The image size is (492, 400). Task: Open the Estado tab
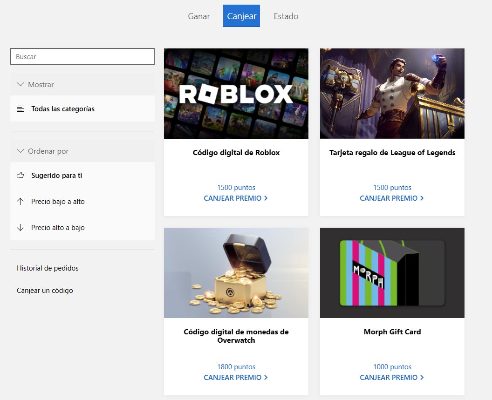point(286,16)
